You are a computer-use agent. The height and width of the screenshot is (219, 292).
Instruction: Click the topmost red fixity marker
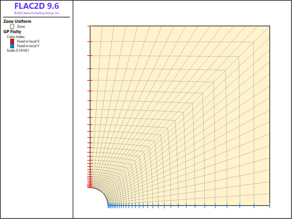point(90,26)
